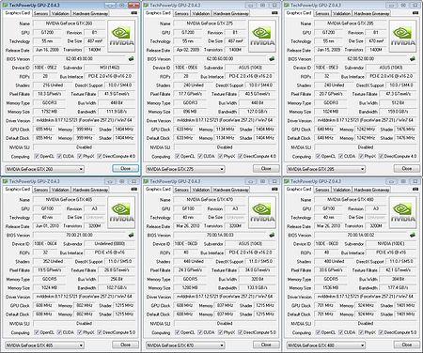The width and height of the screenshot is (423, 353).
Task: Open the GPU selector dropdown showing GeForce GTX 285
Action: tap(326, 169)
